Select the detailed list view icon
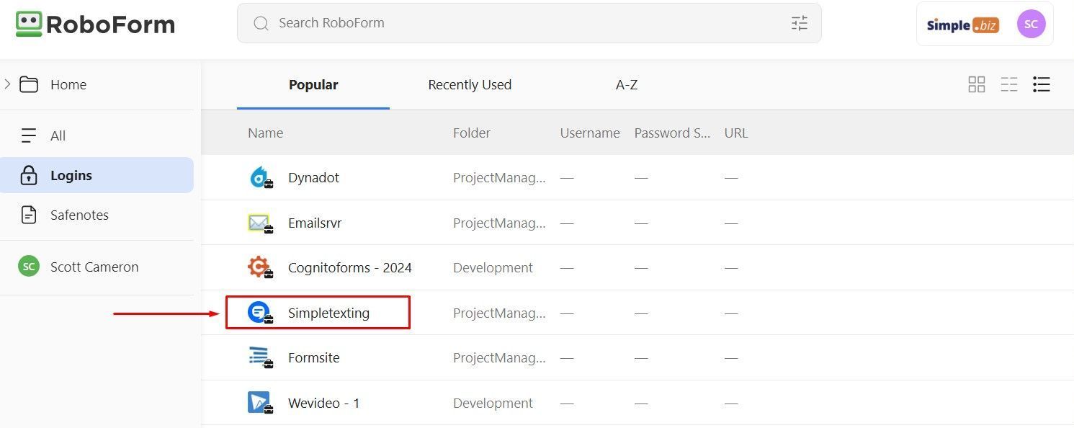The height and width of the screenshot is (428, 1074). coord(1042,85)
